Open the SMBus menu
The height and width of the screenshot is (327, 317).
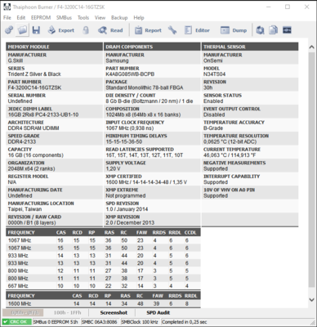64,18
